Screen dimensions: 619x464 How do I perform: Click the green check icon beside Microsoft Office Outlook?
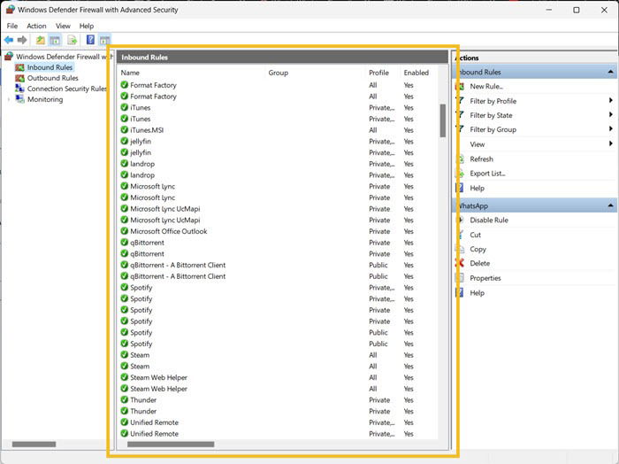click(x=125, y=231)
